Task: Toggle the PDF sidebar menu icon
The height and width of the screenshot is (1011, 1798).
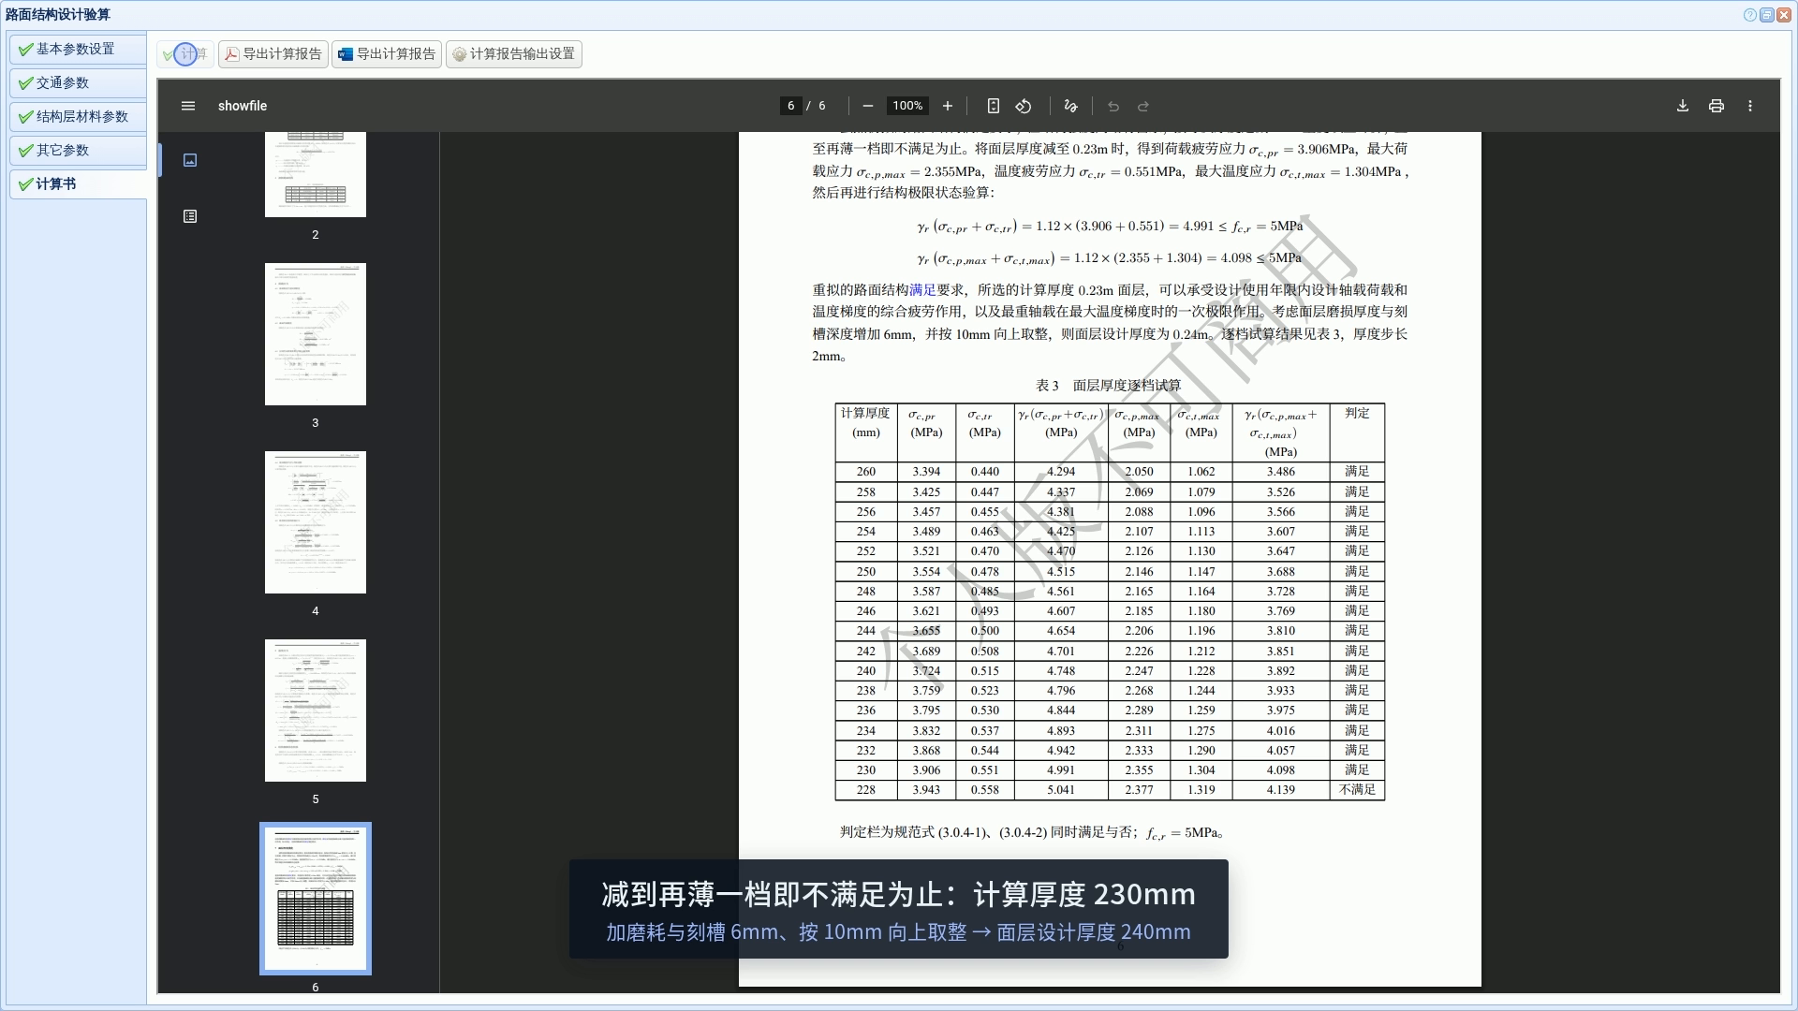Action: [x=188, y=106]
